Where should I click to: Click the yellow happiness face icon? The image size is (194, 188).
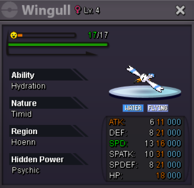pyautogui.click(x=14, y=35)
